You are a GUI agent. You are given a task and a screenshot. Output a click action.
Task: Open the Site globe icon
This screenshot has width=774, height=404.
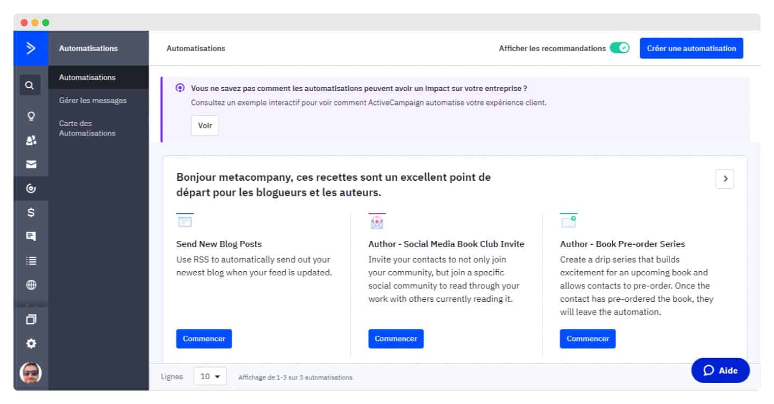click(x=31, y=285)
